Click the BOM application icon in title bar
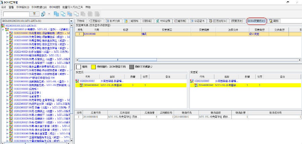Viewport: 302px width, 144px height. pyautogui.click(x=2, y=2)
